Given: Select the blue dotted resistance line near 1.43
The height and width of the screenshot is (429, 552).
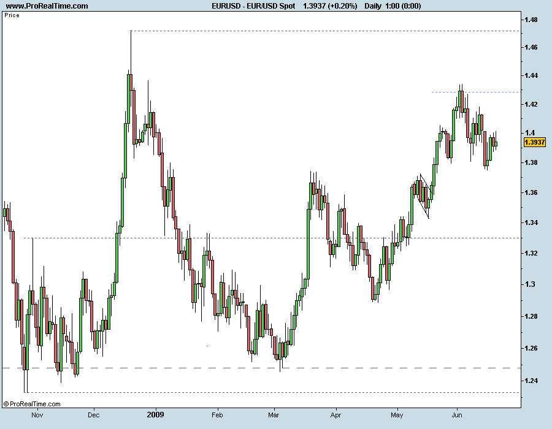Looking at the screenshot, I should tap(475, 92).
